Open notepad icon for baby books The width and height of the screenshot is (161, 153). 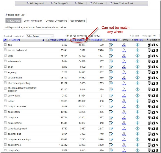(111, 112)
